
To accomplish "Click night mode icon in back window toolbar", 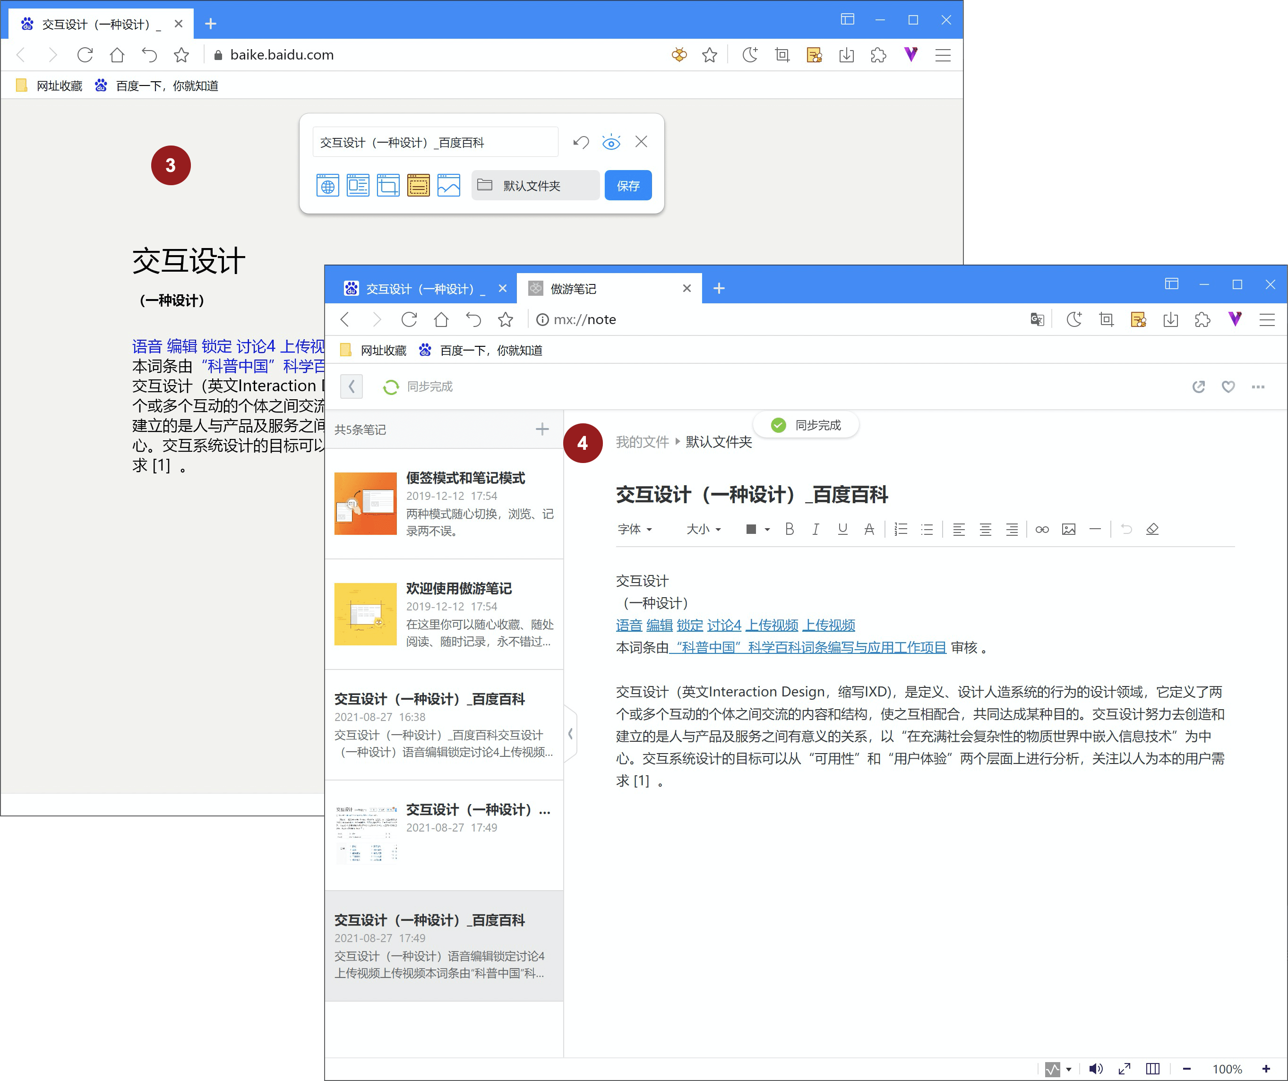I will [x=749, y=55].
